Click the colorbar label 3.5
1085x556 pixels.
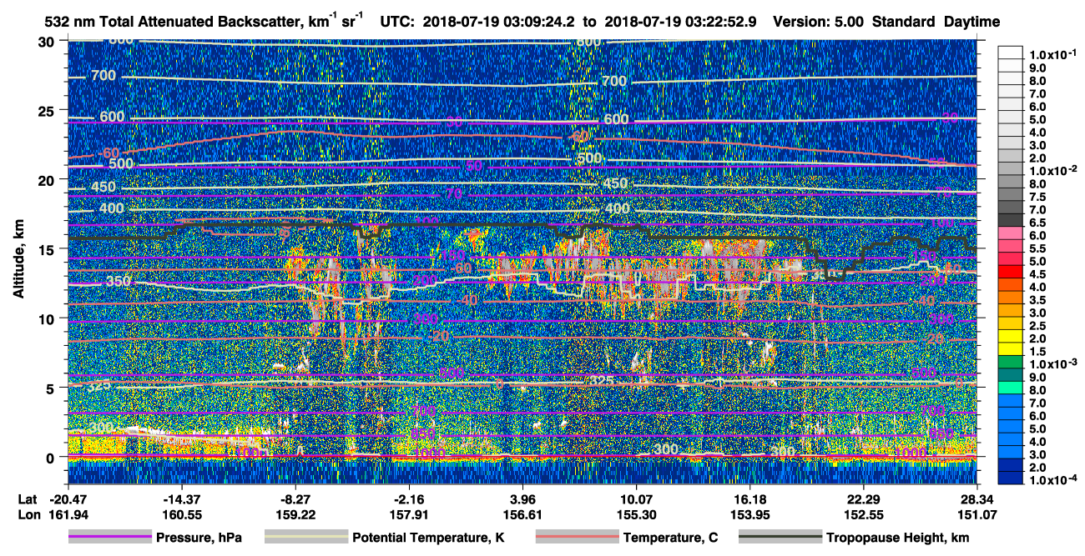tap(1038, 300)
